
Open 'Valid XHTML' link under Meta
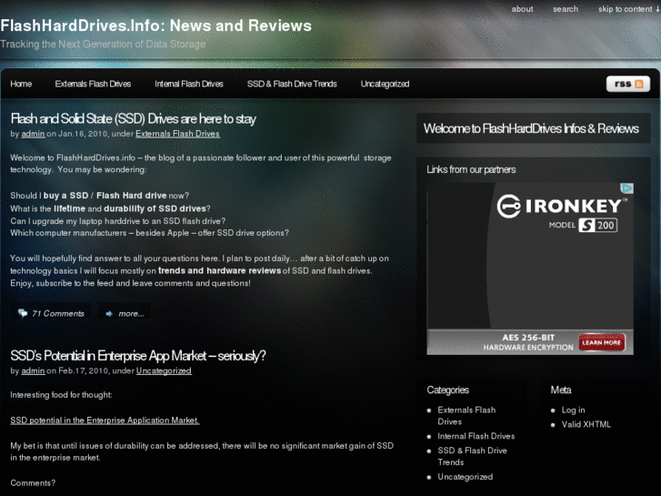[x=586, y=424]
